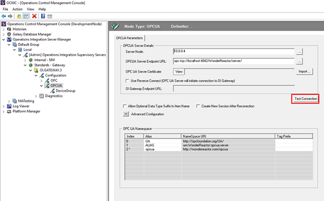Click the browse button next to Server Node
The image size is (324, 201).
point(299,51)
